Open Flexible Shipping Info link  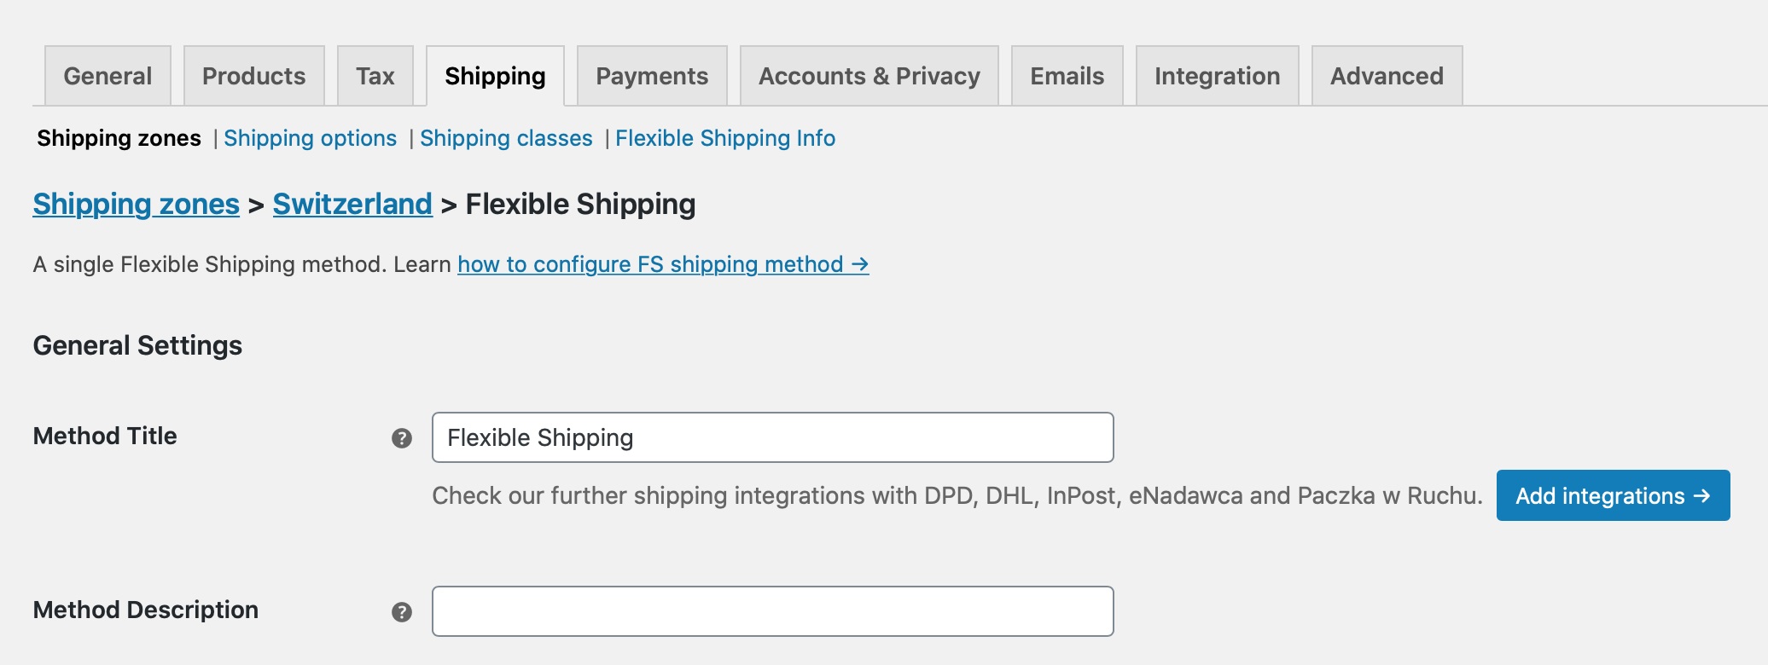[x=725, y=138]
